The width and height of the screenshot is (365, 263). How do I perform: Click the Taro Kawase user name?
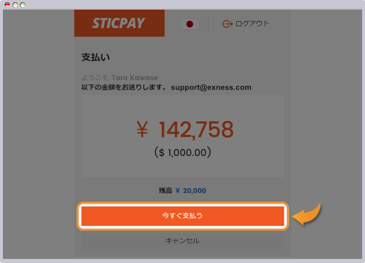click(x=134, y=78)
